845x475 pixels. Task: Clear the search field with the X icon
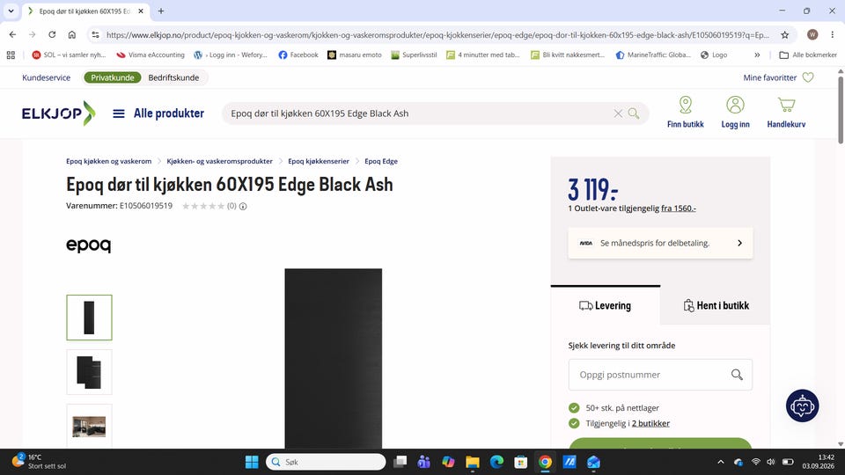coord(618,113)
